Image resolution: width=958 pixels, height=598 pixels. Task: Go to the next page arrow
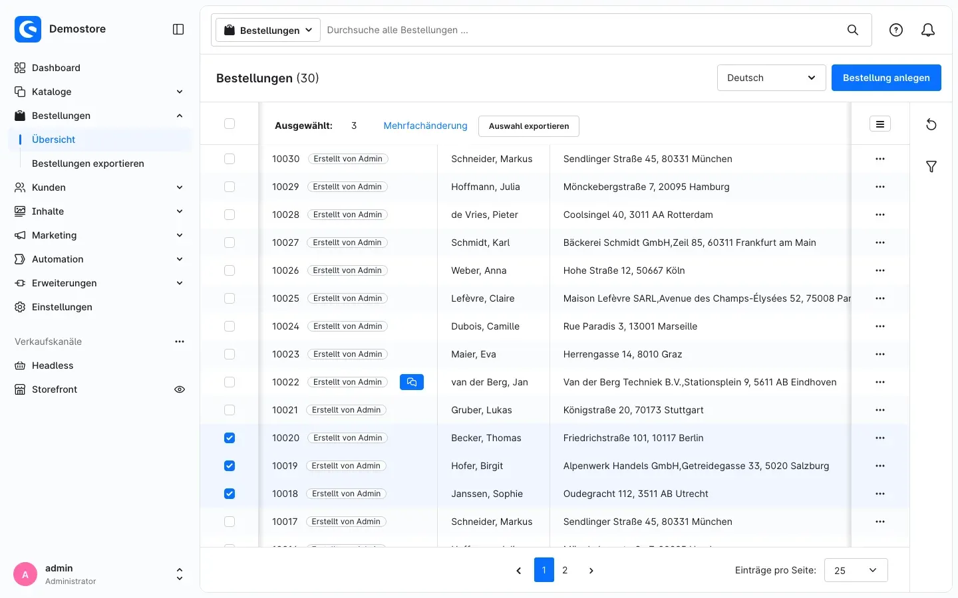click(x=591, y=570)
